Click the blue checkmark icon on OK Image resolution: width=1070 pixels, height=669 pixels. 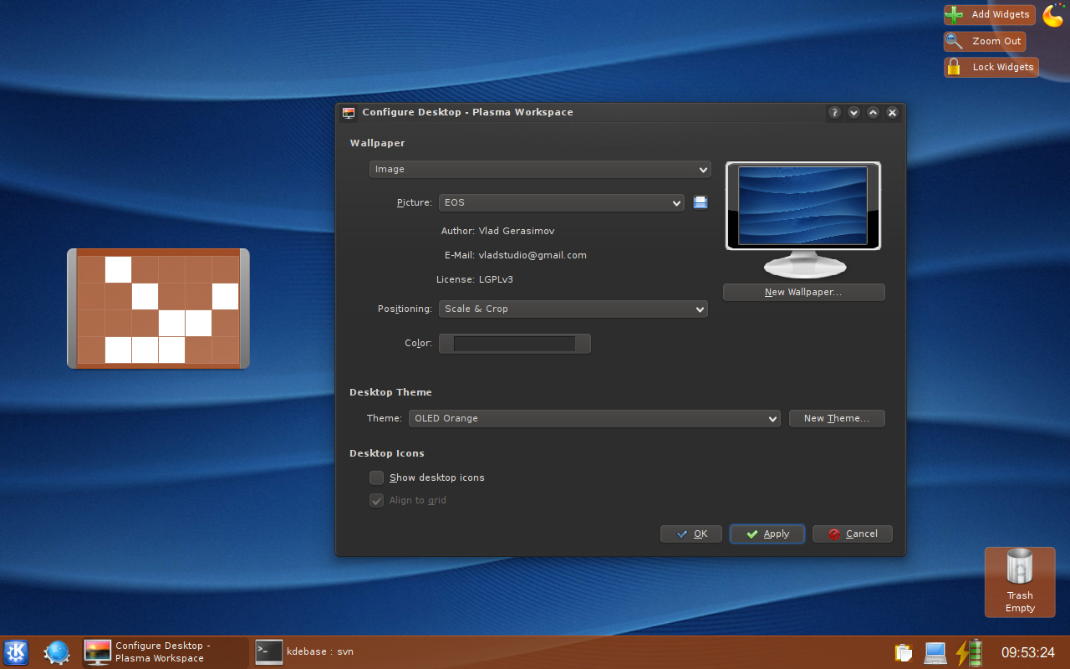(683, 534)
